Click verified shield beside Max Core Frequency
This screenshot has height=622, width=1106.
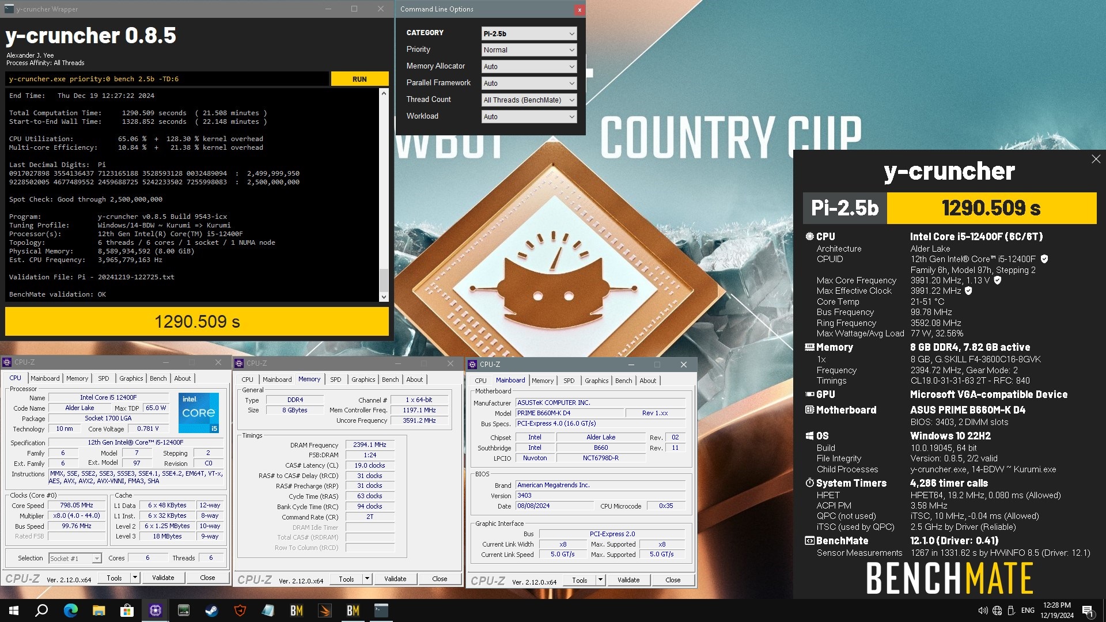tap(998, 280)
